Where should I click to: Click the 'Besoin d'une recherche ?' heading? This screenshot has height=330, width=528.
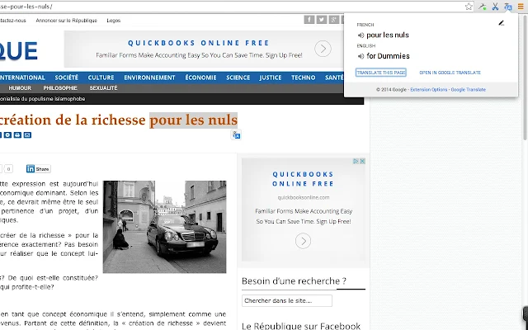(x=294, y=280)
